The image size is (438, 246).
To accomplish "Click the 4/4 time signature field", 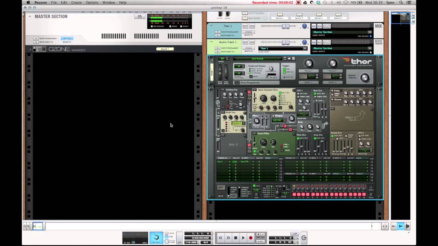I will pos(206,242).
